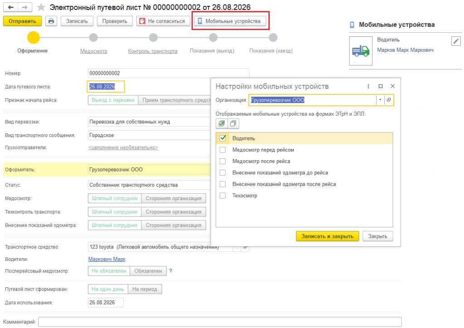Image resolution: width=464 pixels, height=328 pixels.
Task: Open the organization record link icon
Action: (389, 100)
